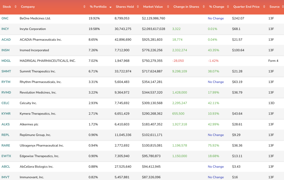Select BeOne Medicines Ltd. company name
Screen dimensions: 284x180
point(35,18)
